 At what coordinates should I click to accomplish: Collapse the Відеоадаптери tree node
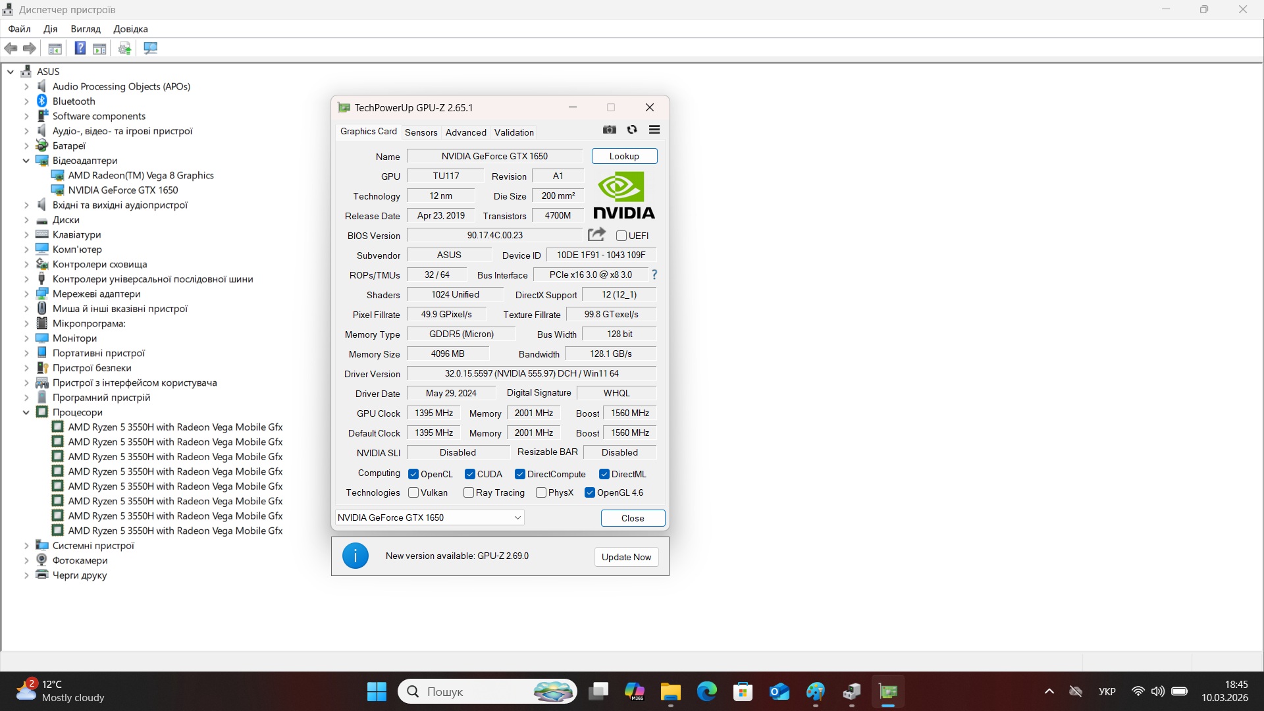pos(26,161)
